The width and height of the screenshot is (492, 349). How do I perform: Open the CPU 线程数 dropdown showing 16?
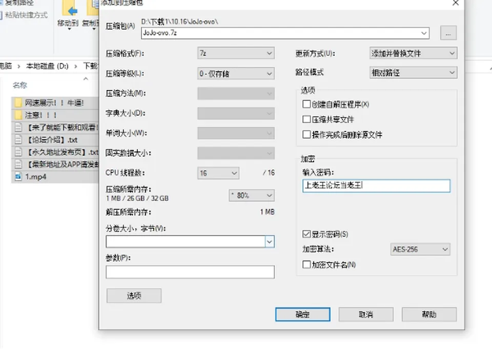218,173
